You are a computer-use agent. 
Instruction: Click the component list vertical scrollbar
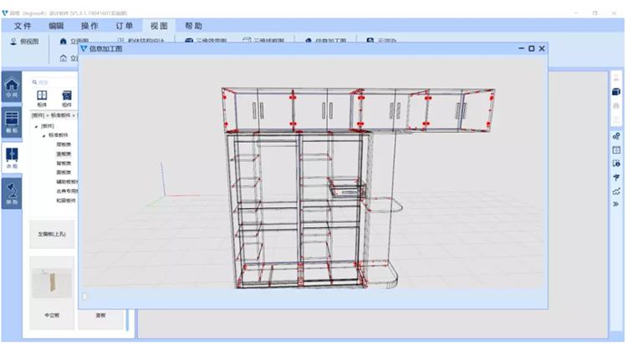coord(128,320)
